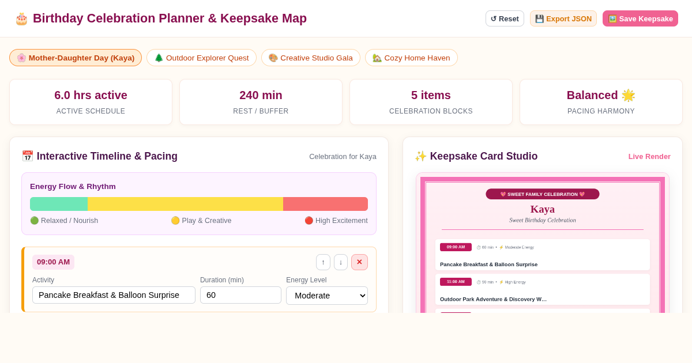The width and height of the screenshot is (692, 363).
Task: Click the 09:00 AM badge on keepsake card
Action: pyautogui.click(x=456, y=247)
